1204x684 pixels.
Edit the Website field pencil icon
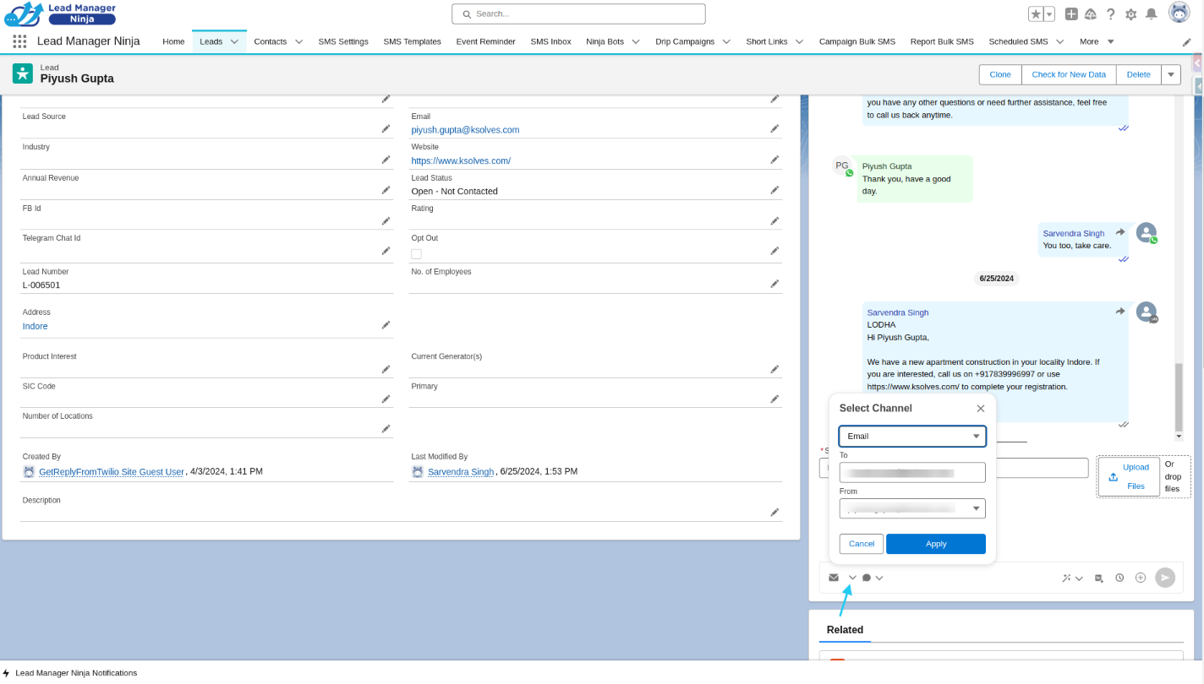[x=774, y=160]
